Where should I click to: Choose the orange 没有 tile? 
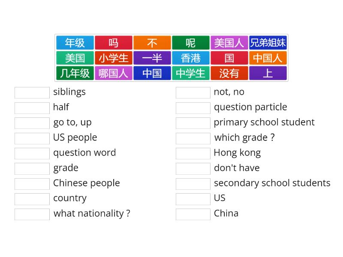click(x=229, y=73)
